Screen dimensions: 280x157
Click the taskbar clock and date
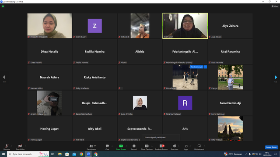click(267, 154)
